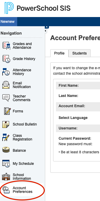Image resolution: width=100 pixels, height=201 pixels.
Task: Open the Attendance History desk icon
Action: [6, 72]
